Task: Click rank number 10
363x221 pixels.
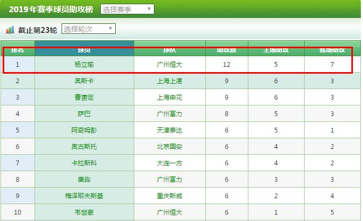Action: point(18,212)
